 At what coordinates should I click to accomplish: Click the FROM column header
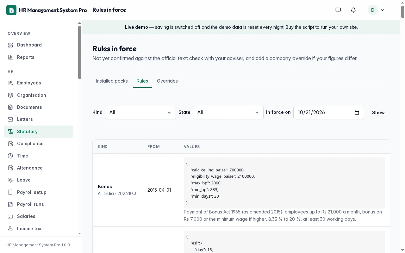tap(153, 147)
